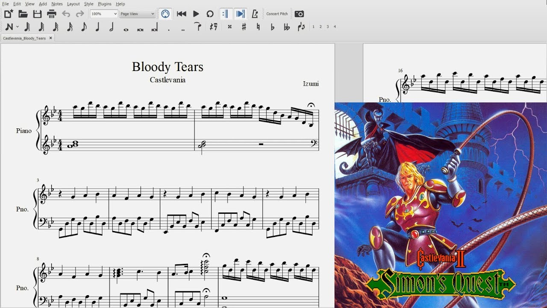Switch to voice 2
The height and width of the screenshot is (308, 547).
click(321, 27)
